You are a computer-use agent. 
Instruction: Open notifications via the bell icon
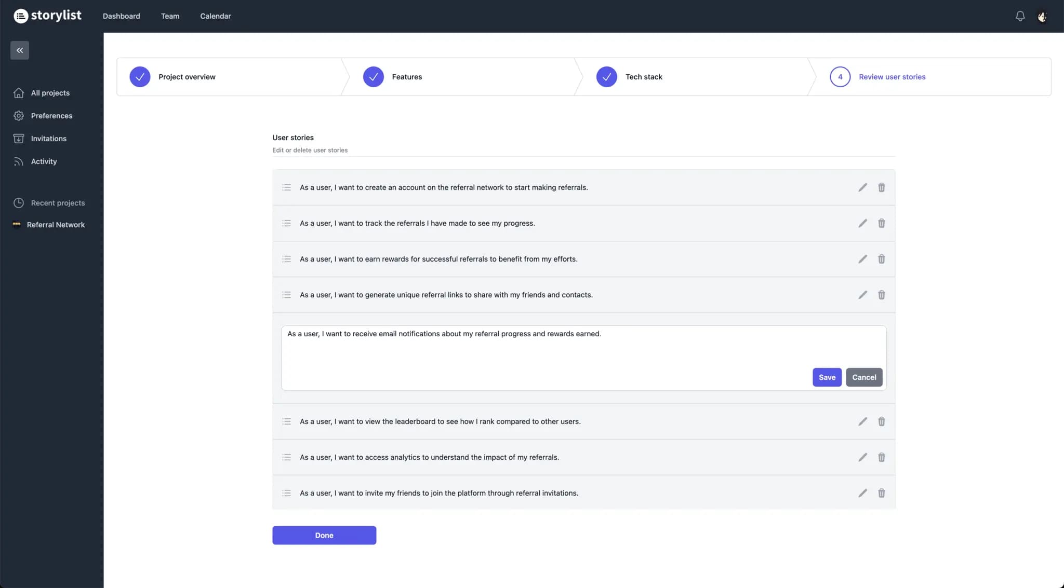coord(1020,16)
